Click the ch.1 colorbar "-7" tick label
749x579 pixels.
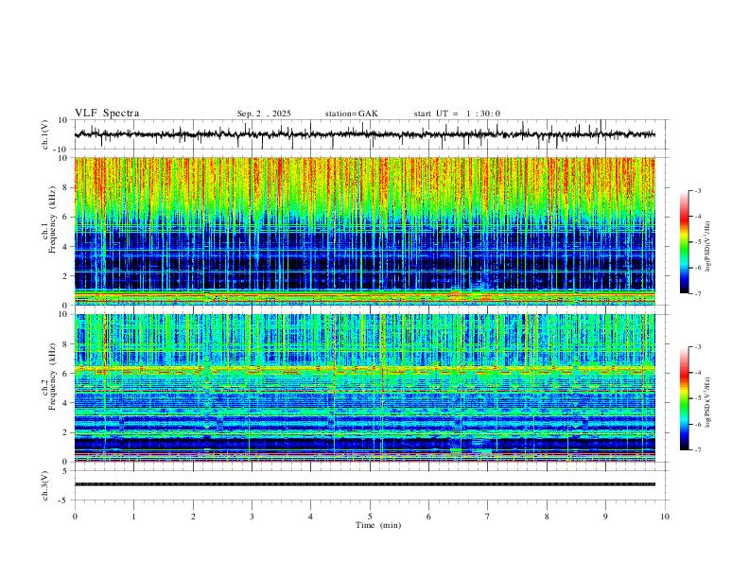click(x=698, y=293)
